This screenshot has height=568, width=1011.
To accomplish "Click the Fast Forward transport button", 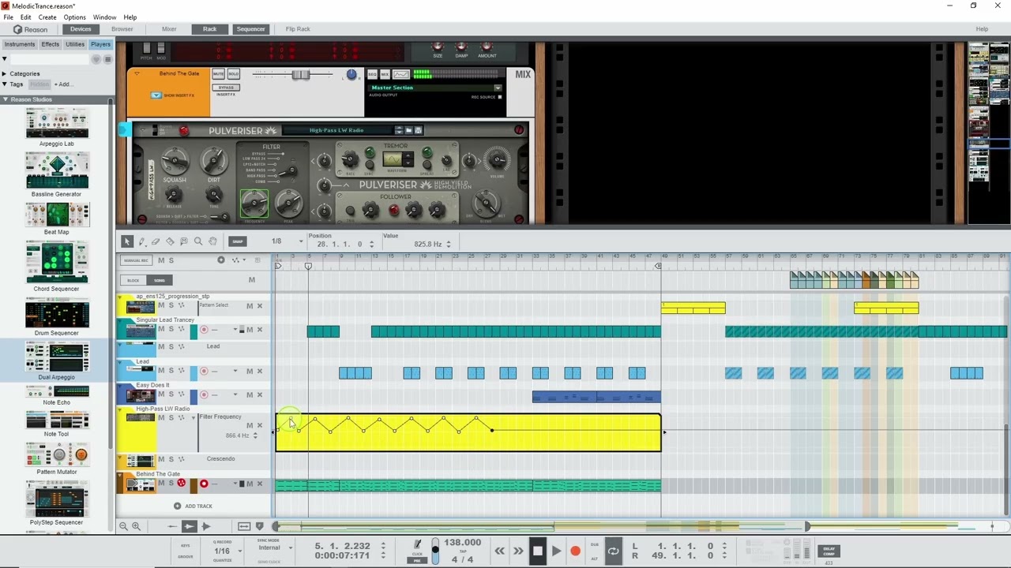I will click(x=518, y=551).
